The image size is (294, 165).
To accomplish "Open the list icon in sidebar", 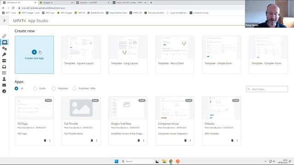I will pos(4,73).
